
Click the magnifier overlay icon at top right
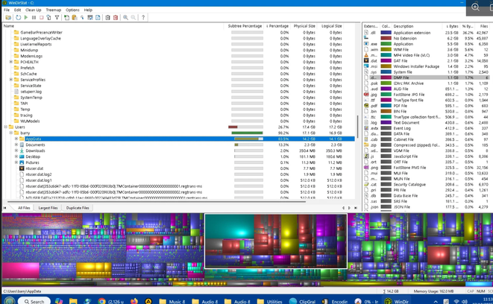475,7
